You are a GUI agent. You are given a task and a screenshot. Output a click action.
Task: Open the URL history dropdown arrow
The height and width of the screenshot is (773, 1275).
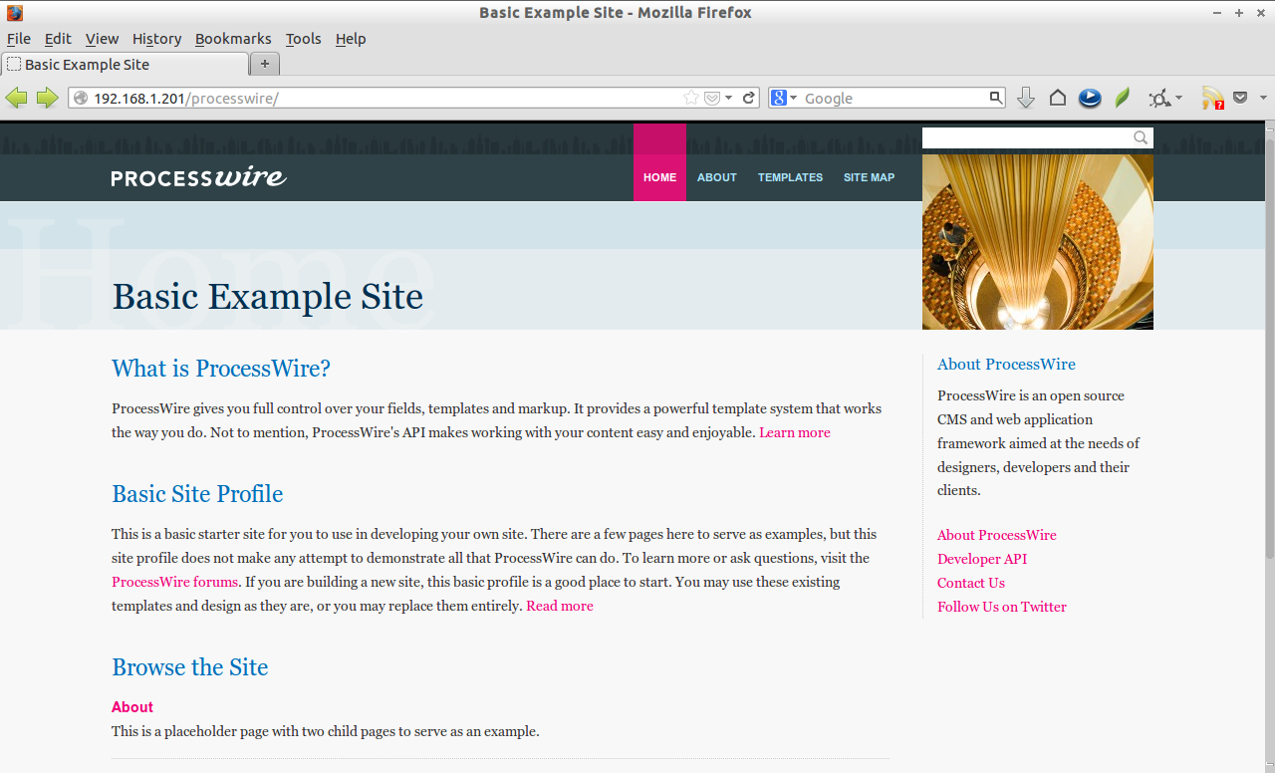point(729,98)
